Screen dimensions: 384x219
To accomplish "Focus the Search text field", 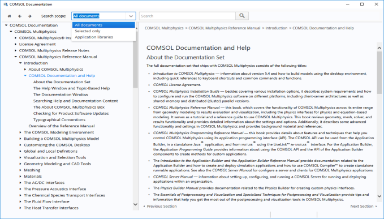I will pyautogui.click(x=187, y=16).
